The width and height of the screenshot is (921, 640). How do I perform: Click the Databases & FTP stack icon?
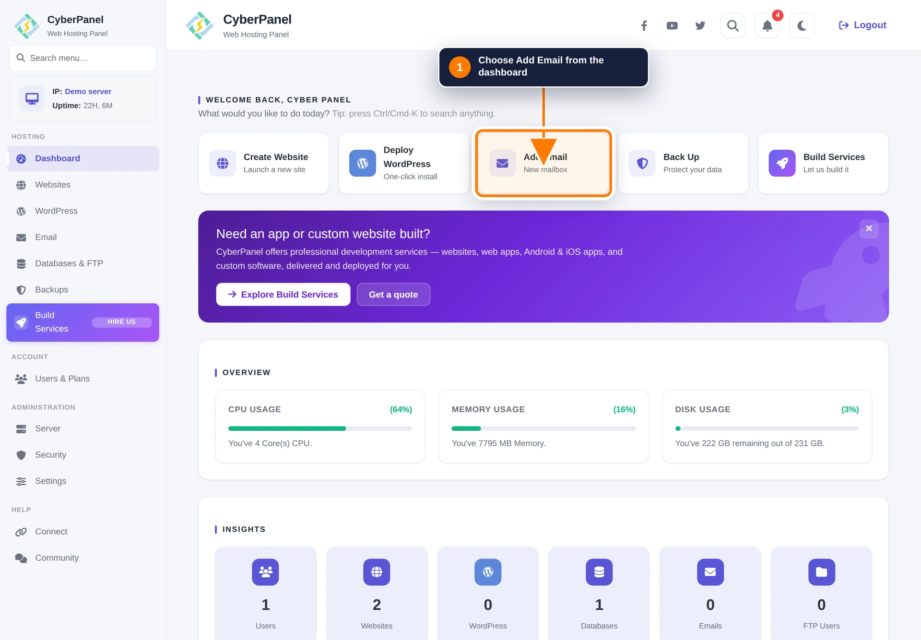pos(21,264)
